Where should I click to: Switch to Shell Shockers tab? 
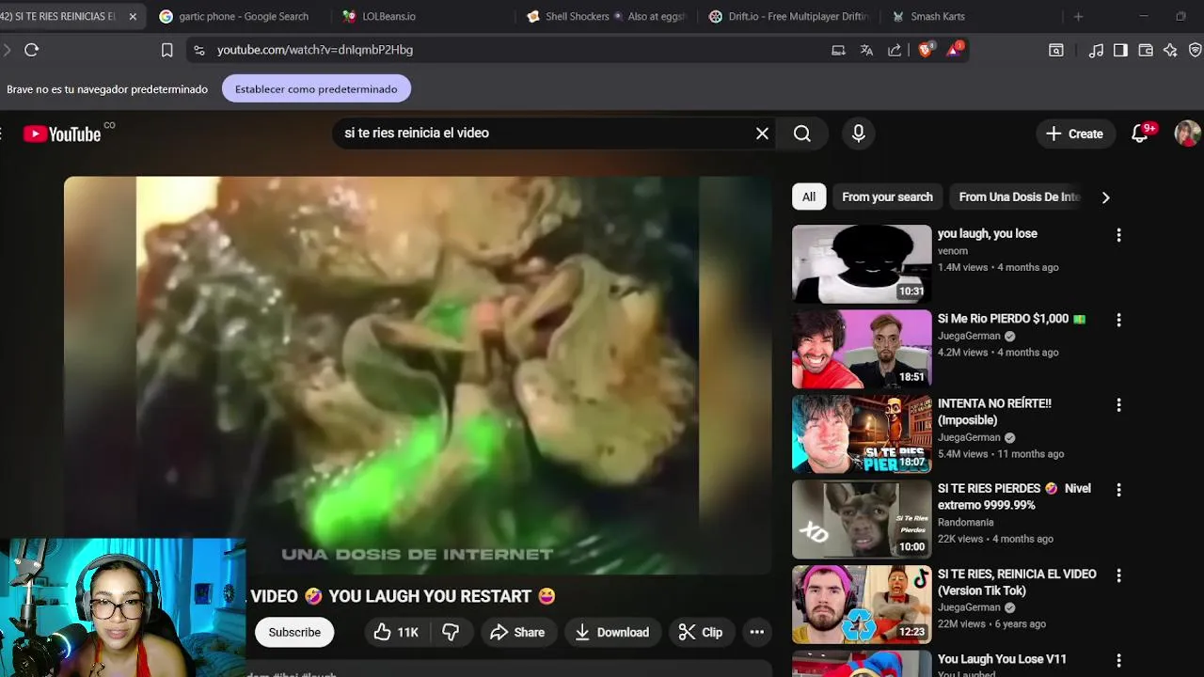[x=607, y=16]
